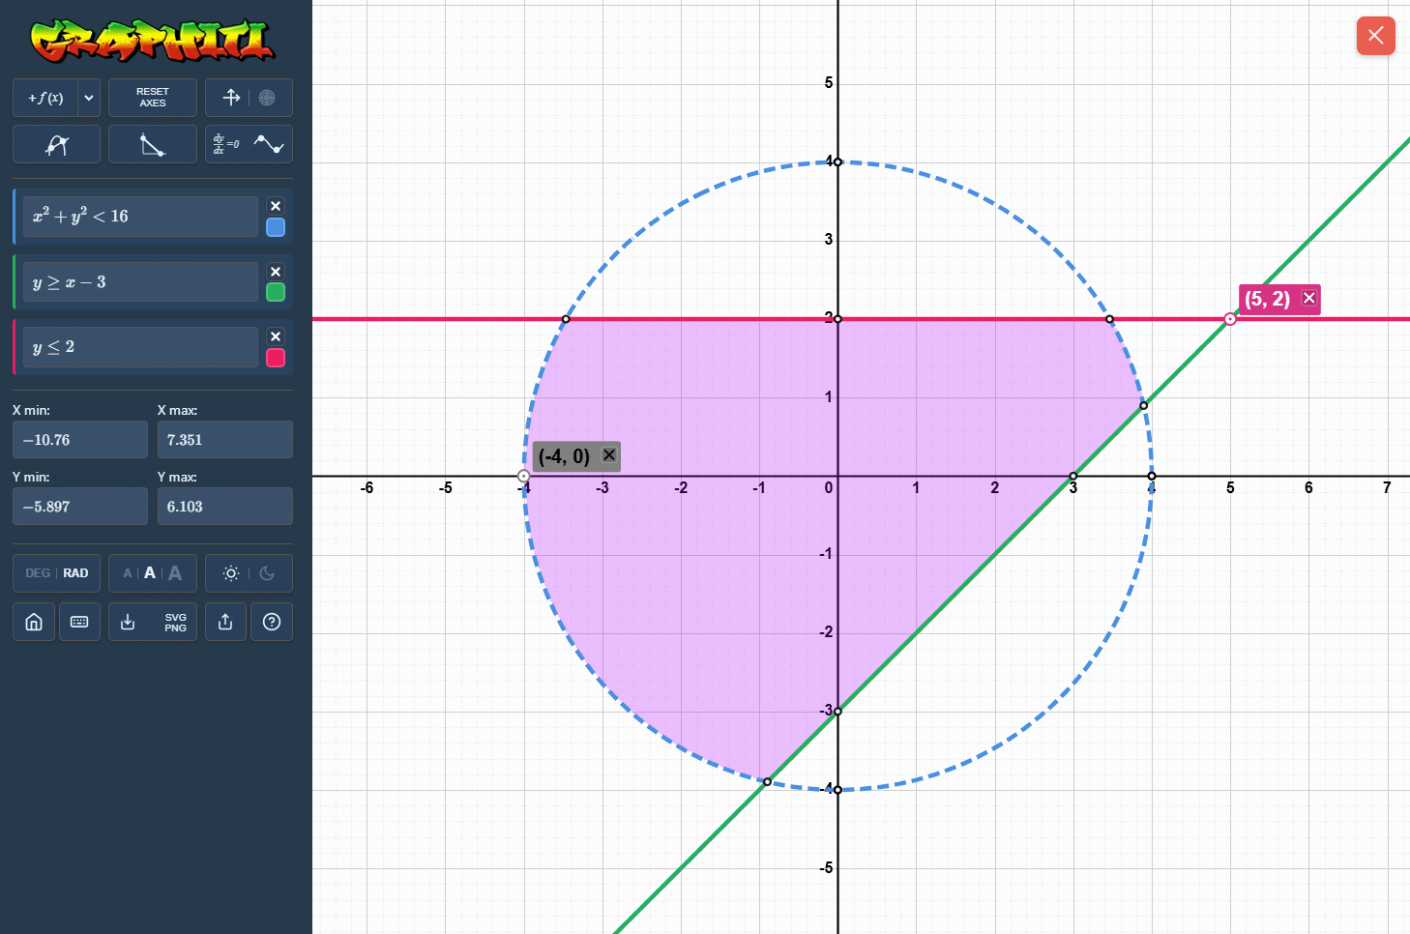Select the large font size A
The width and height of the screenshot is (1410, 934).
tap(175, 573)
